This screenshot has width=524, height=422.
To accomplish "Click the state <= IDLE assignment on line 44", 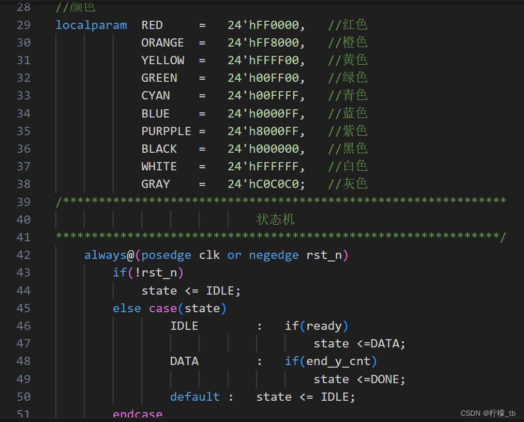I will tap(190, 290).
